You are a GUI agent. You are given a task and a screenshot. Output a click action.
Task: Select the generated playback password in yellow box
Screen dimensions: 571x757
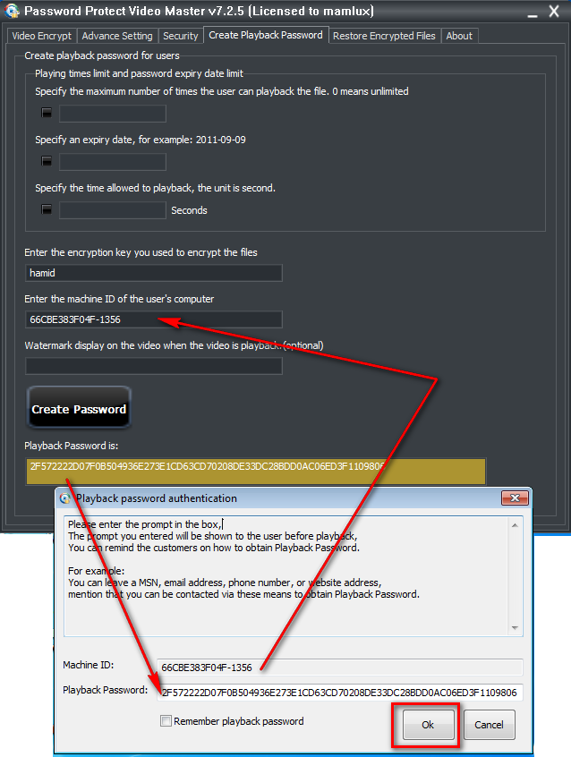tap(256, 472)
